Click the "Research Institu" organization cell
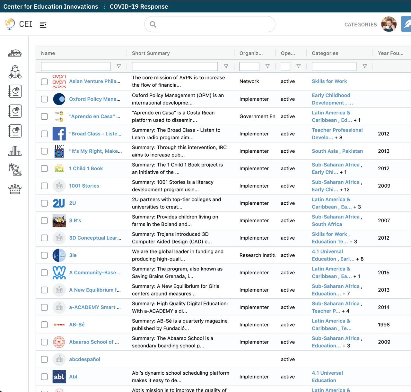Viewport: 411px width, 392px height. click(257, 255)
